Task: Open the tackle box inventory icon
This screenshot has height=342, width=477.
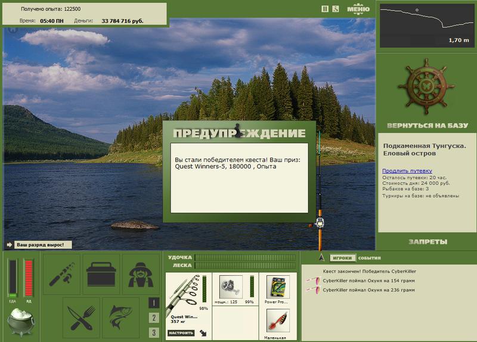Action: click(101, 274)
